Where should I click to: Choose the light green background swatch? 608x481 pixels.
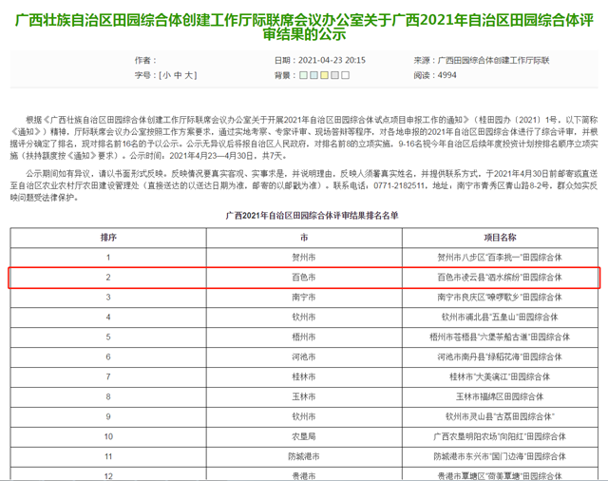click(x=304, y=75)
